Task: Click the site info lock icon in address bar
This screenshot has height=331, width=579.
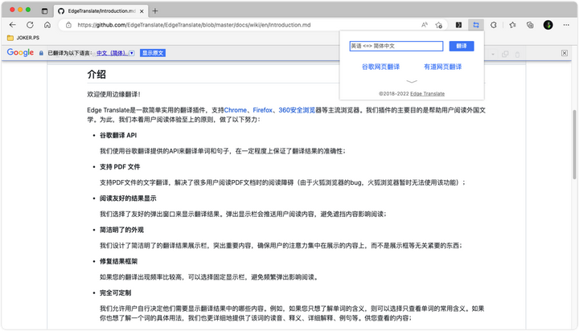Action: click(x=68, y=25)
